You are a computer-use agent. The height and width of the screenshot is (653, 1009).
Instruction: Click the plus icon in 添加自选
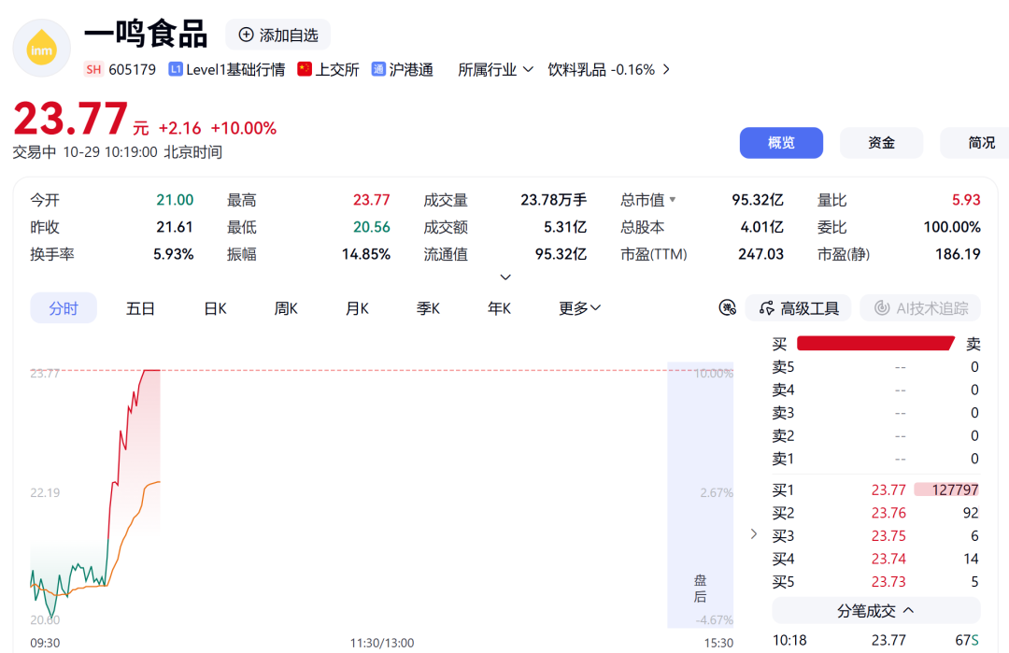(246, 35)
